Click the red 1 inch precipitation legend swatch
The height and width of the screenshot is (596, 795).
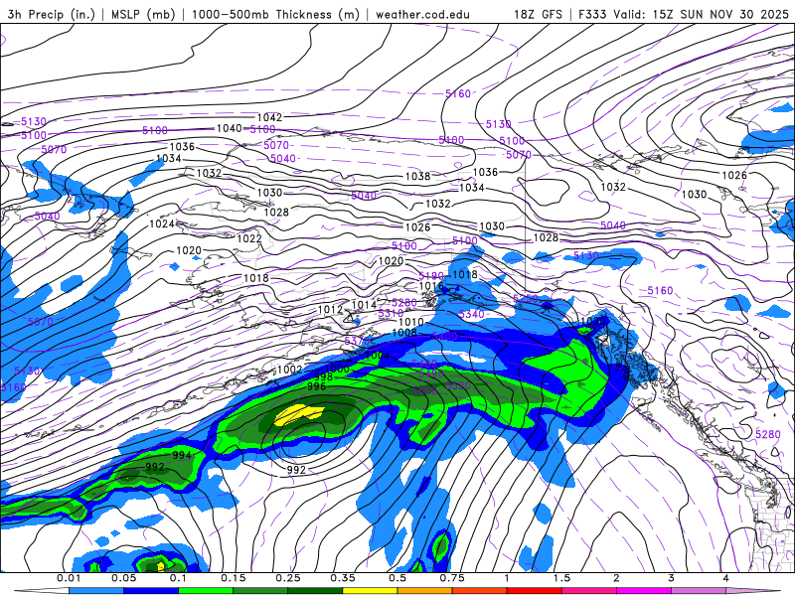[535, 591]
